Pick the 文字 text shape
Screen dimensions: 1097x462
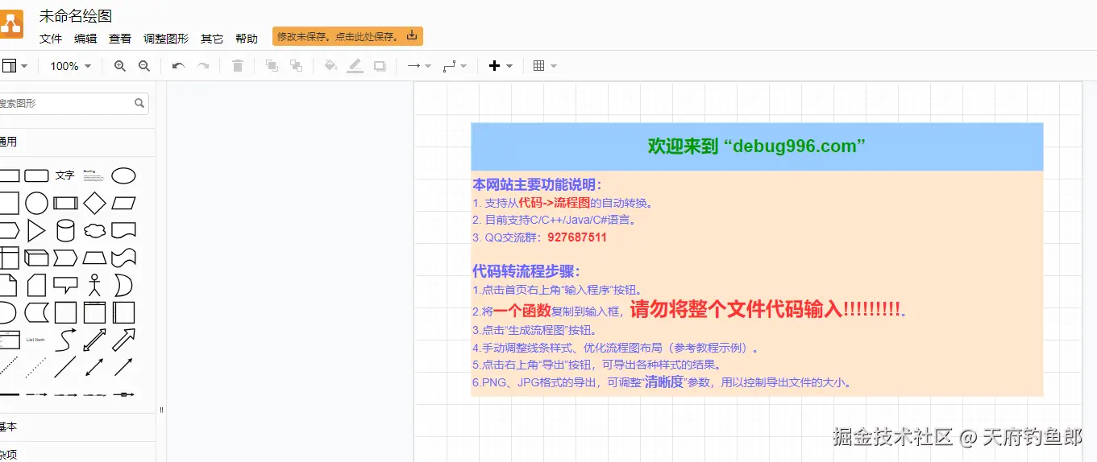tap(65, 175)
